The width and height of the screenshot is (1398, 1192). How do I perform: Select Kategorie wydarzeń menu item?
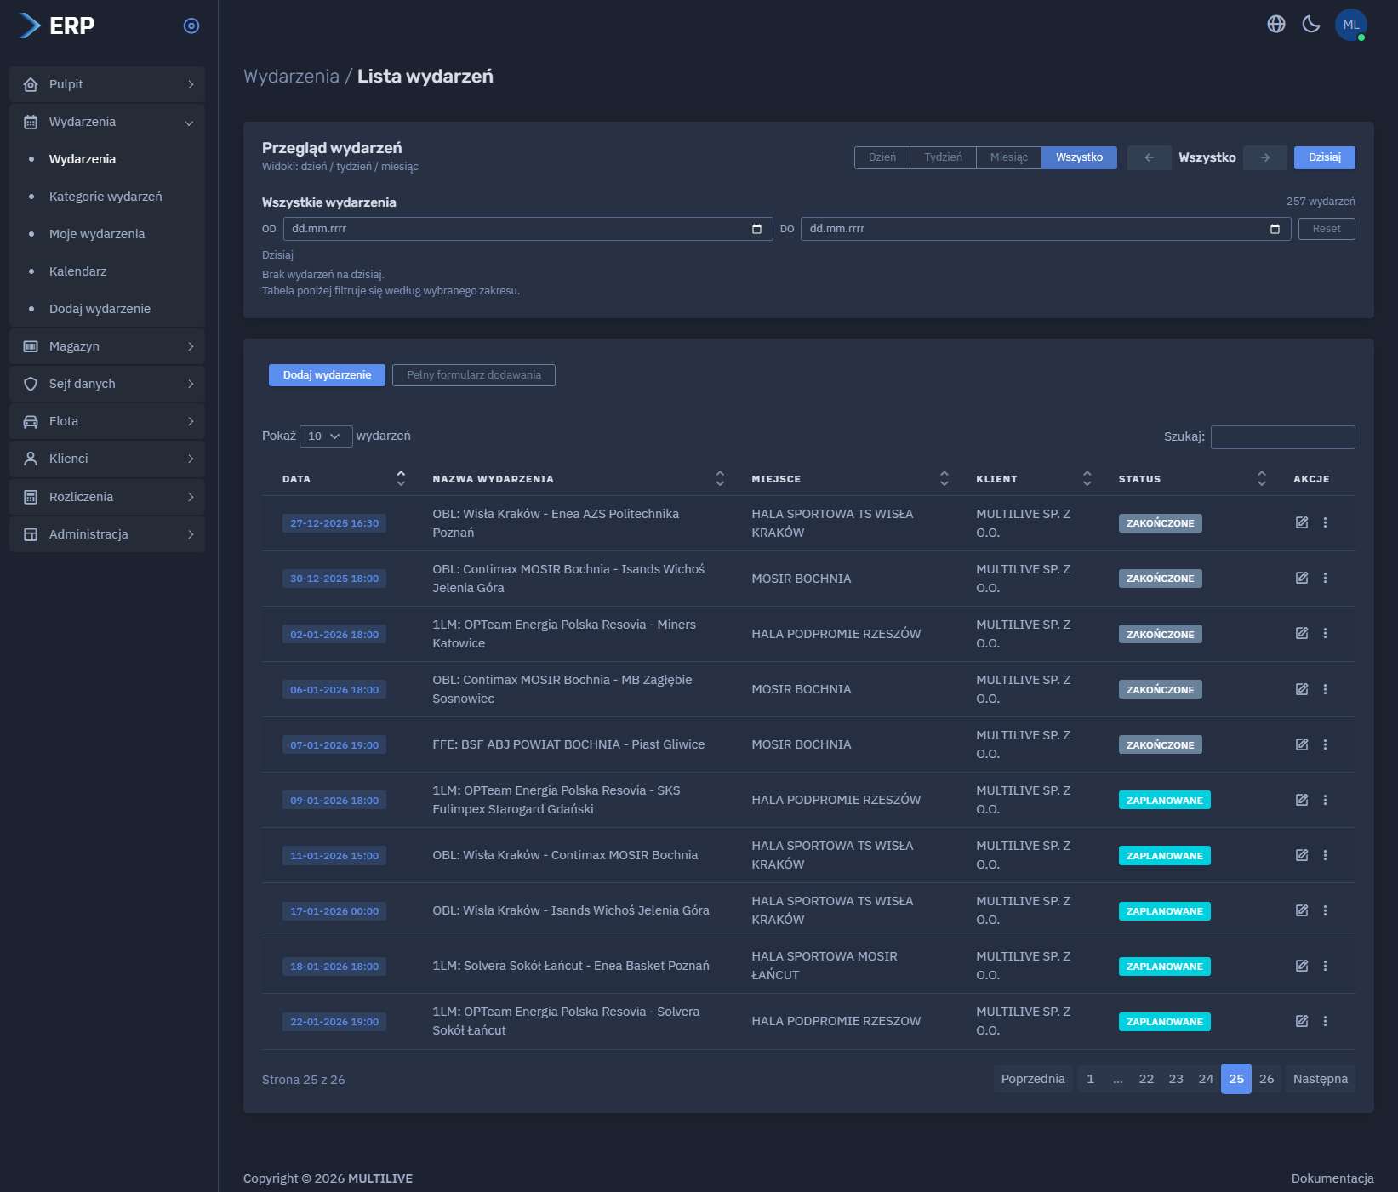coord(106,197)
